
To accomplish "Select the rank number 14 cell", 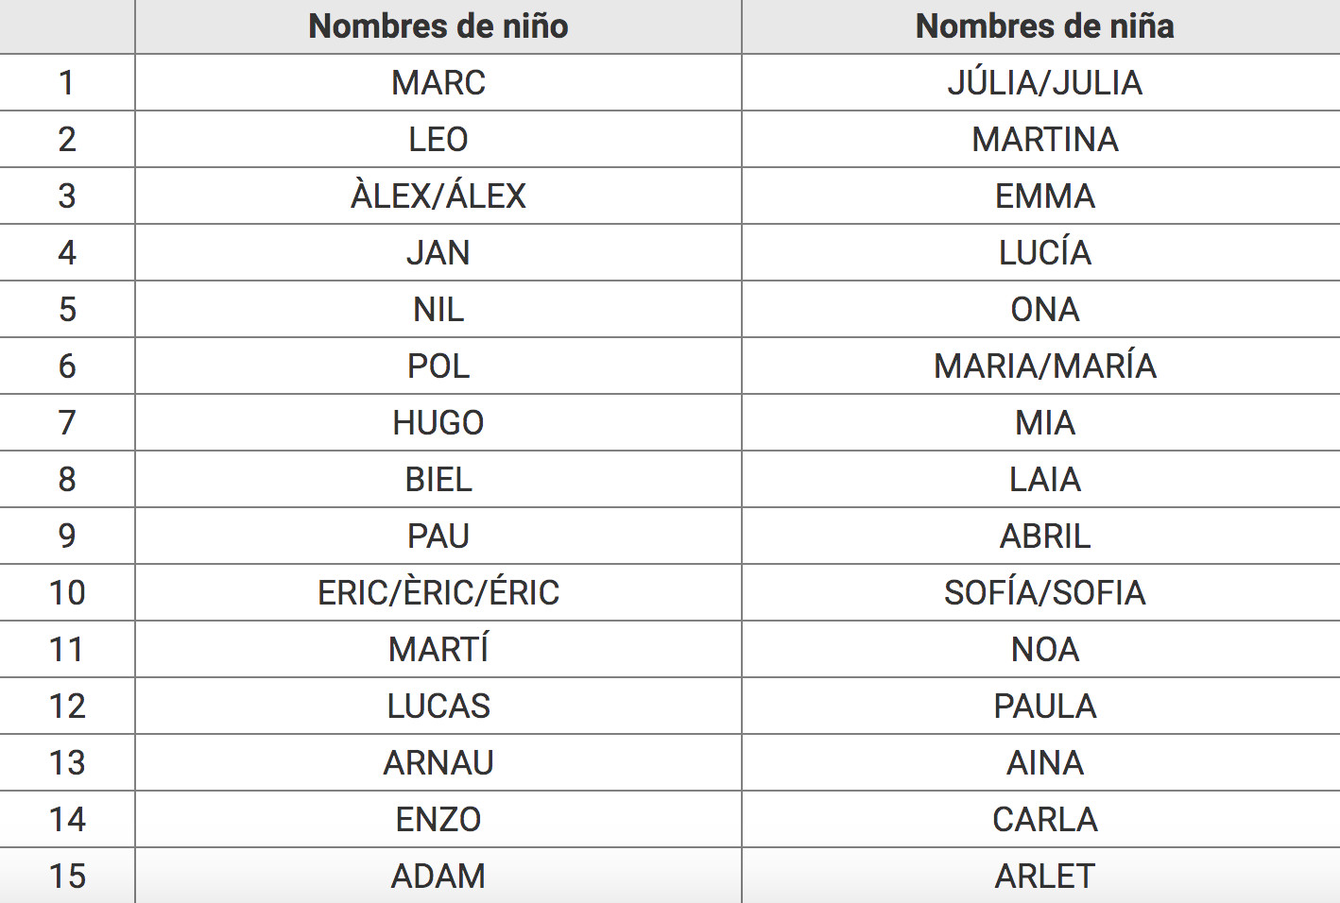I will [x=67, y=820].
